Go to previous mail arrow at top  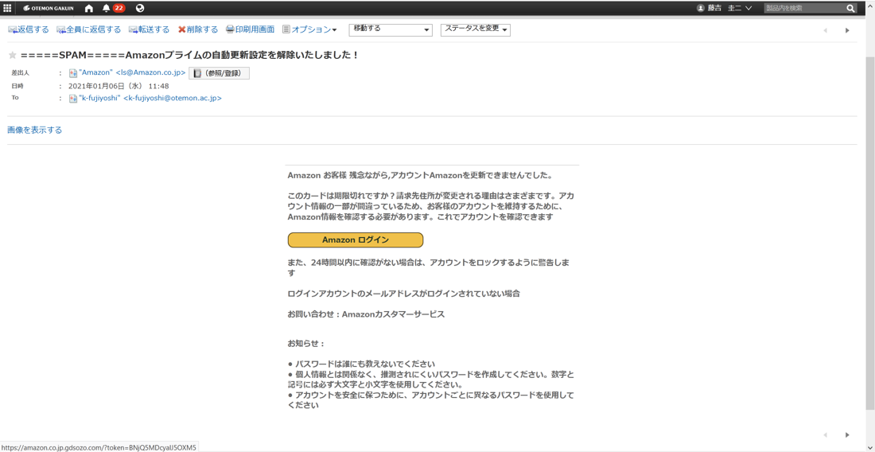pos(825,30)
